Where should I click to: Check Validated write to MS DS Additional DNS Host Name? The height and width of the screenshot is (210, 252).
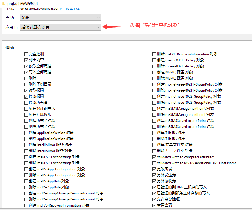[154, 163]
